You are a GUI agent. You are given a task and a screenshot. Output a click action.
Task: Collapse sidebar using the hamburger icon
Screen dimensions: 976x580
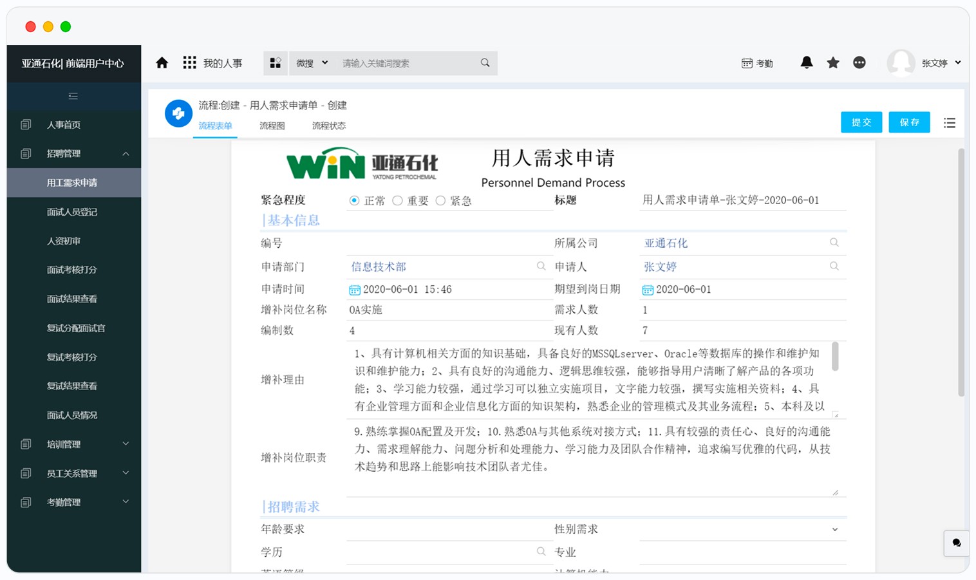[x=73, y=96]
